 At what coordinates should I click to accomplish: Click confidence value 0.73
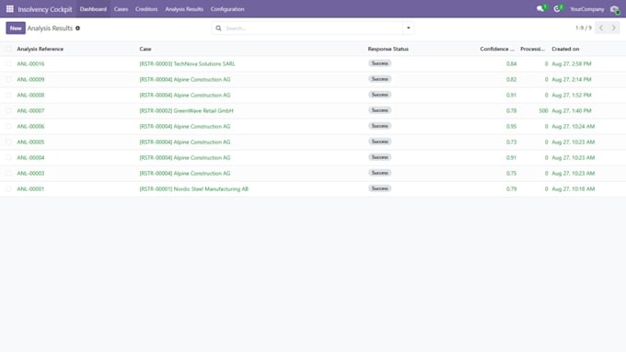(512, 142)
